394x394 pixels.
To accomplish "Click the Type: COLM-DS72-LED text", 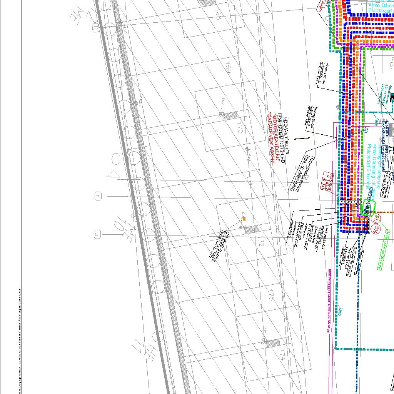I will click(x=281, y=138).
